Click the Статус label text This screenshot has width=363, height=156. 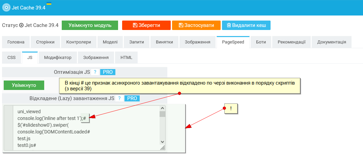(x=10, y=25)
